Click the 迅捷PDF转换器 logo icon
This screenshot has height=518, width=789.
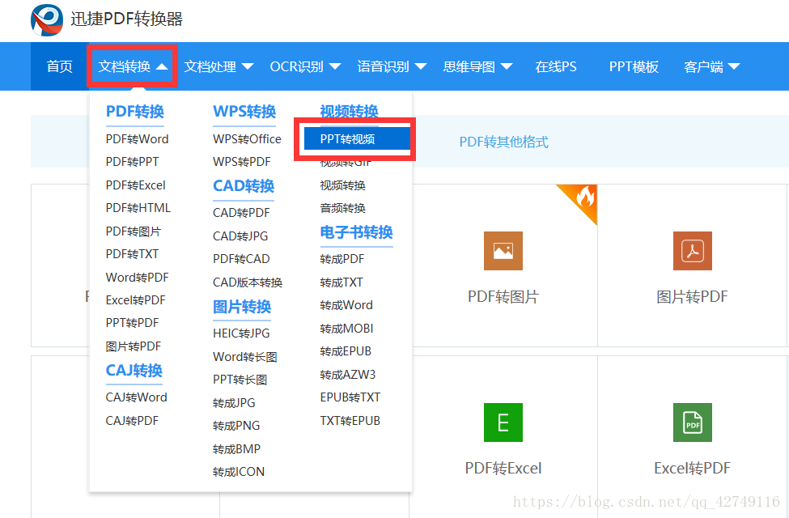coord(47,19)
